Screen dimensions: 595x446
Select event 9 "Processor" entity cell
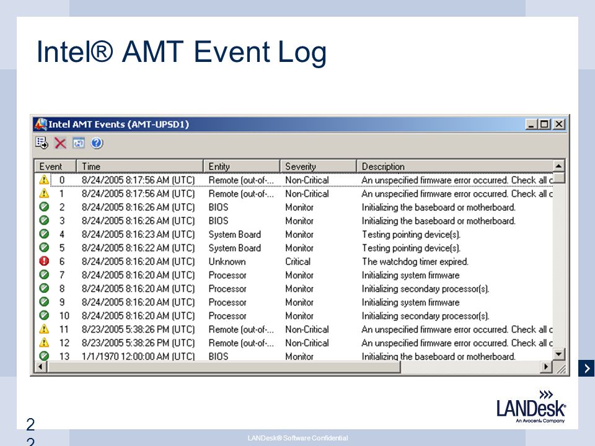(227, 302)
